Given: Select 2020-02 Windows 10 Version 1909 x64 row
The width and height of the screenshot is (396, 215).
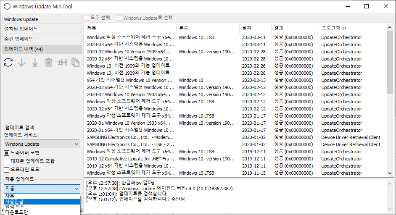Looking at the screenshot, I should pyautogui.click(x=235, y=52).
